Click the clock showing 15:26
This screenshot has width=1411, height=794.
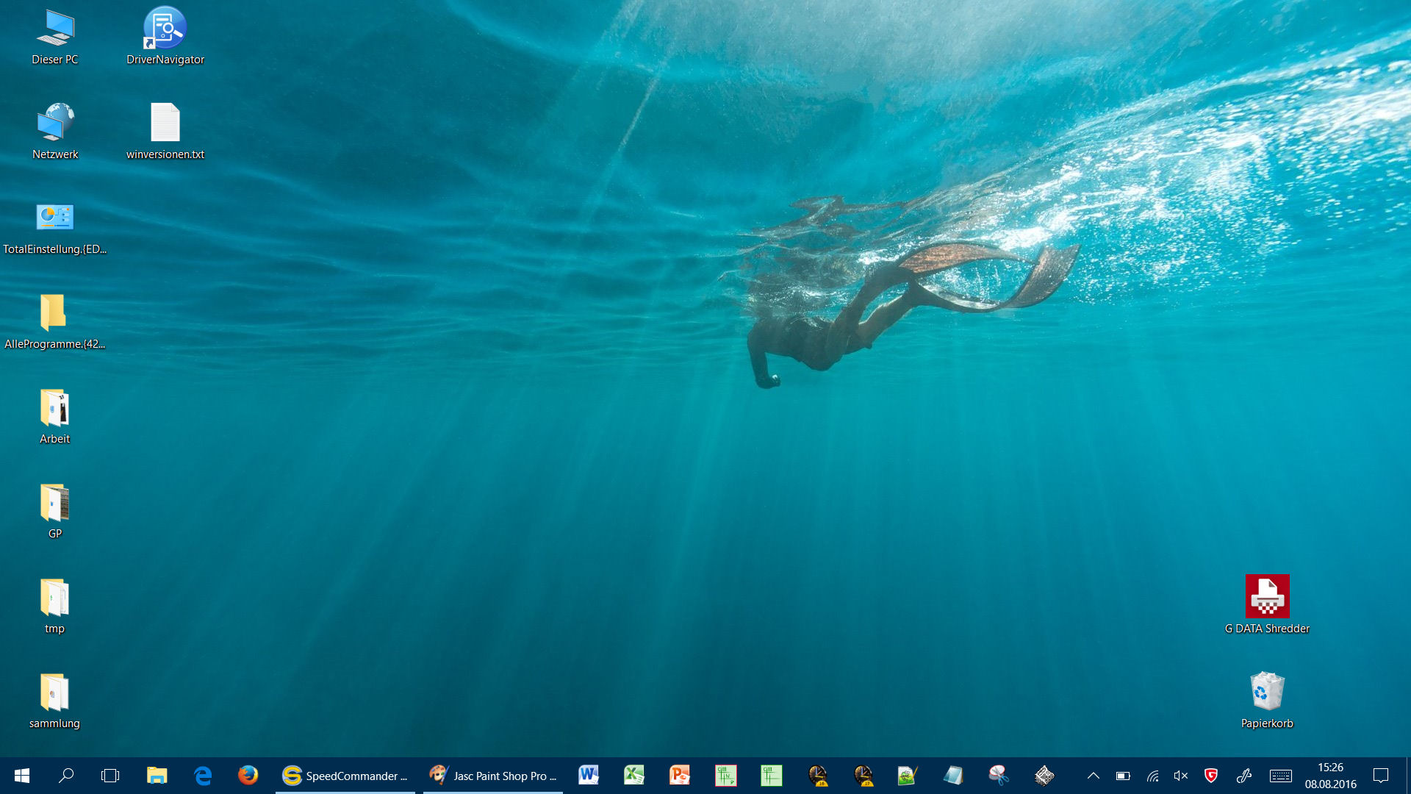click(1330, 776)
